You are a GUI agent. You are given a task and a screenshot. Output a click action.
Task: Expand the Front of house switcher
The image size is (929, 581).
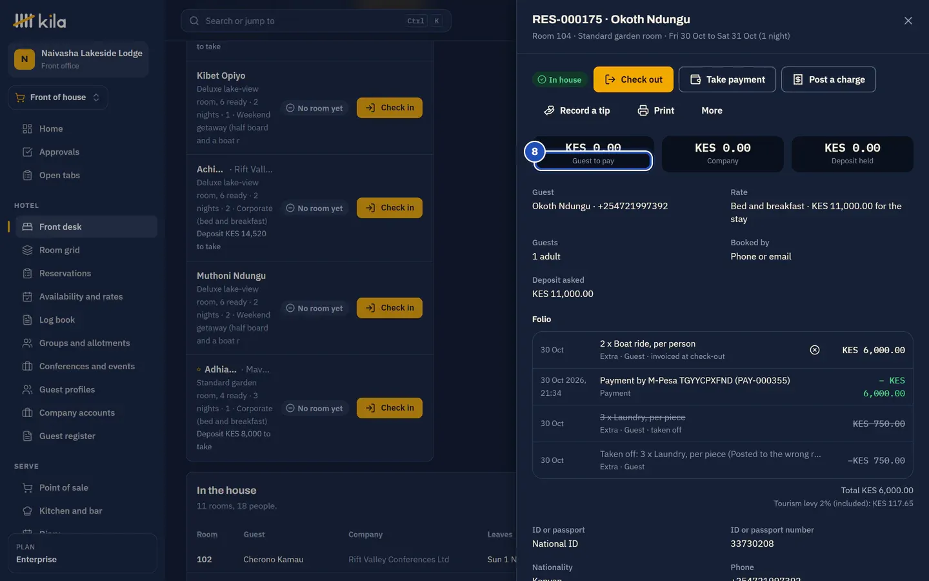pyautogui.click(x=58, y=97)
